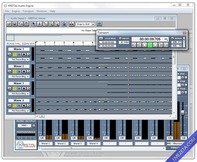Toggle the Linear waveform display icon
Image resolution: width=197 pixels, height=162 pixels.
pyautogui.click(x=99, y=24)
